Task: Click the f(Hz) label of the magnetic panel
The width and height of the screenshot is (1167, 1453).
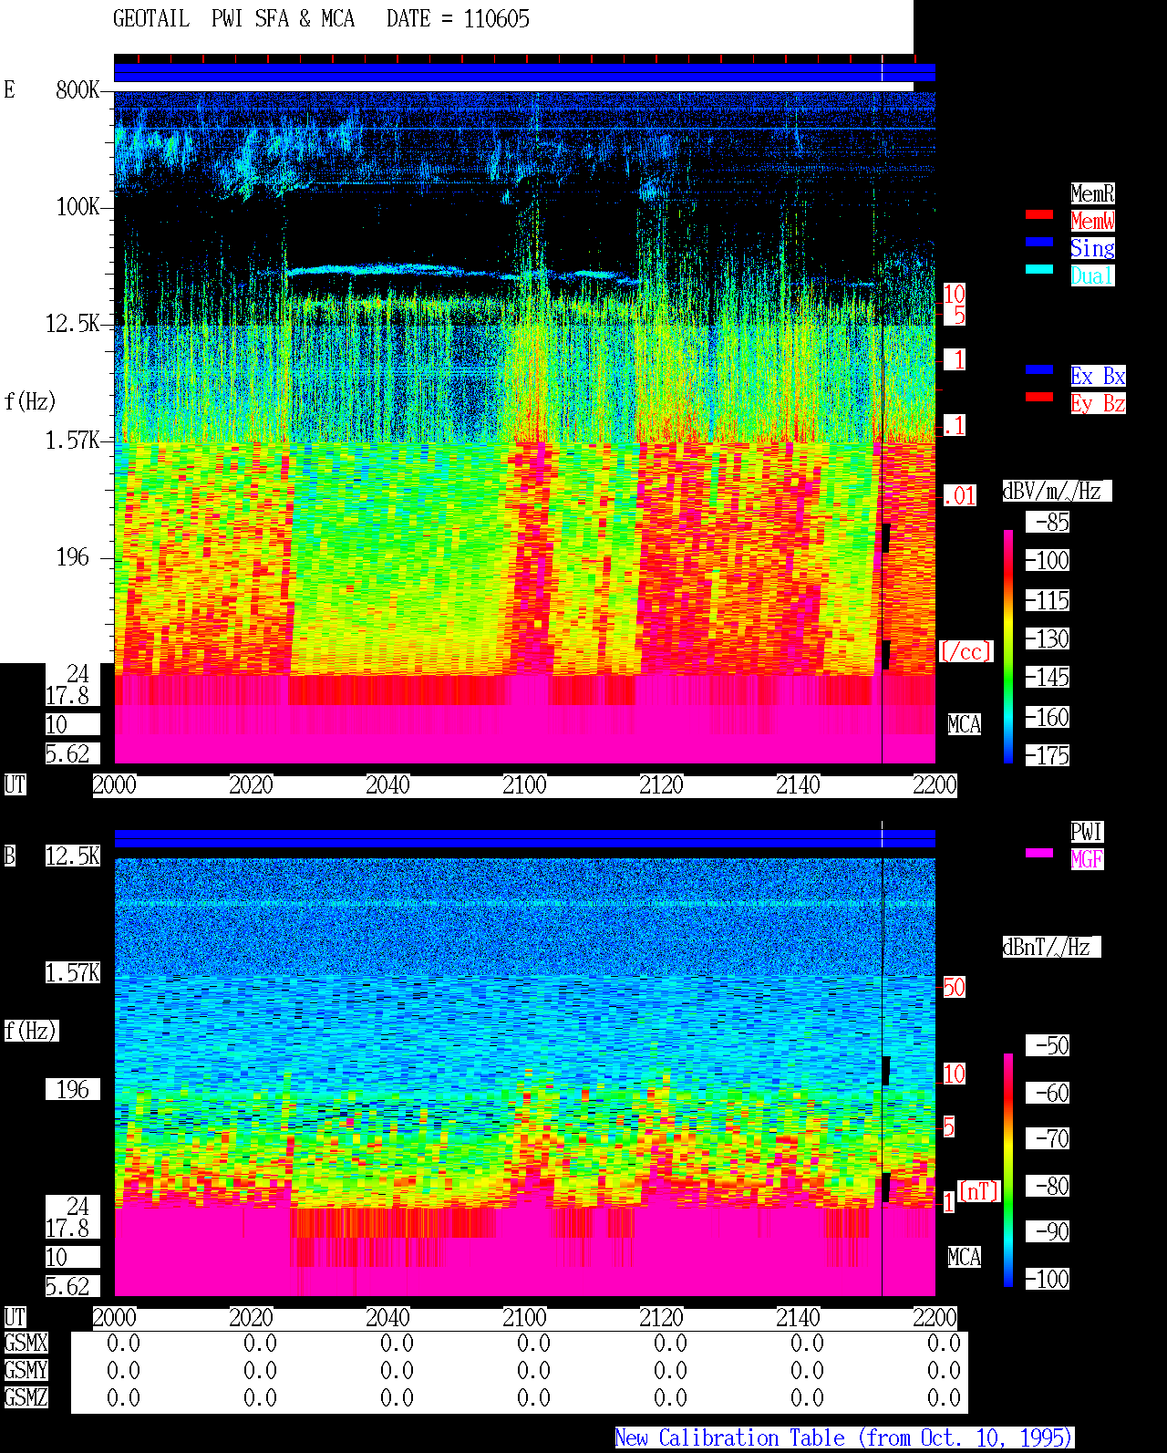Action: [x=31, y=1031]
